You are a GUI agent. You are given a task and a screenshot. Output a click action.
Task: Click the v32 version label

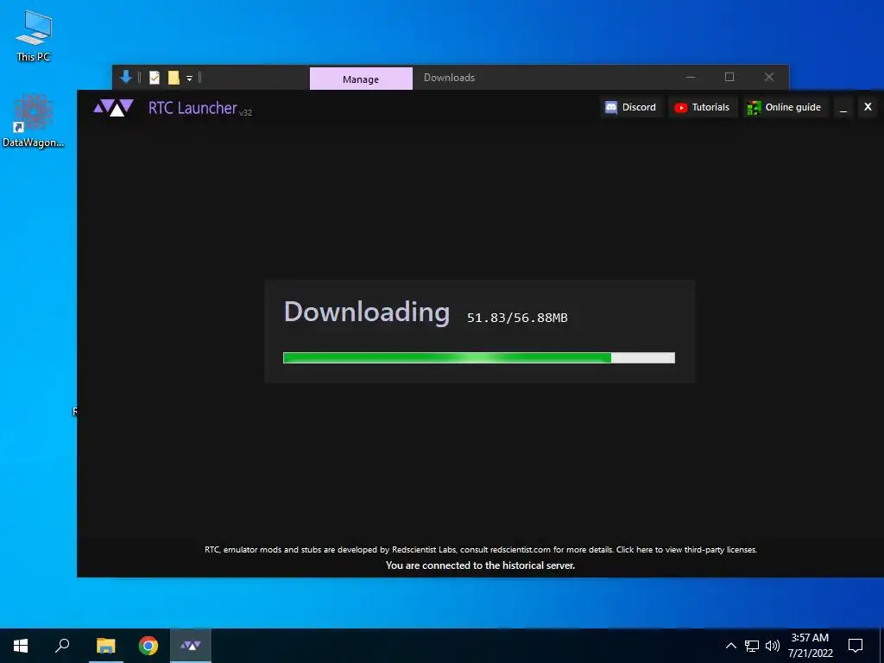245,113
